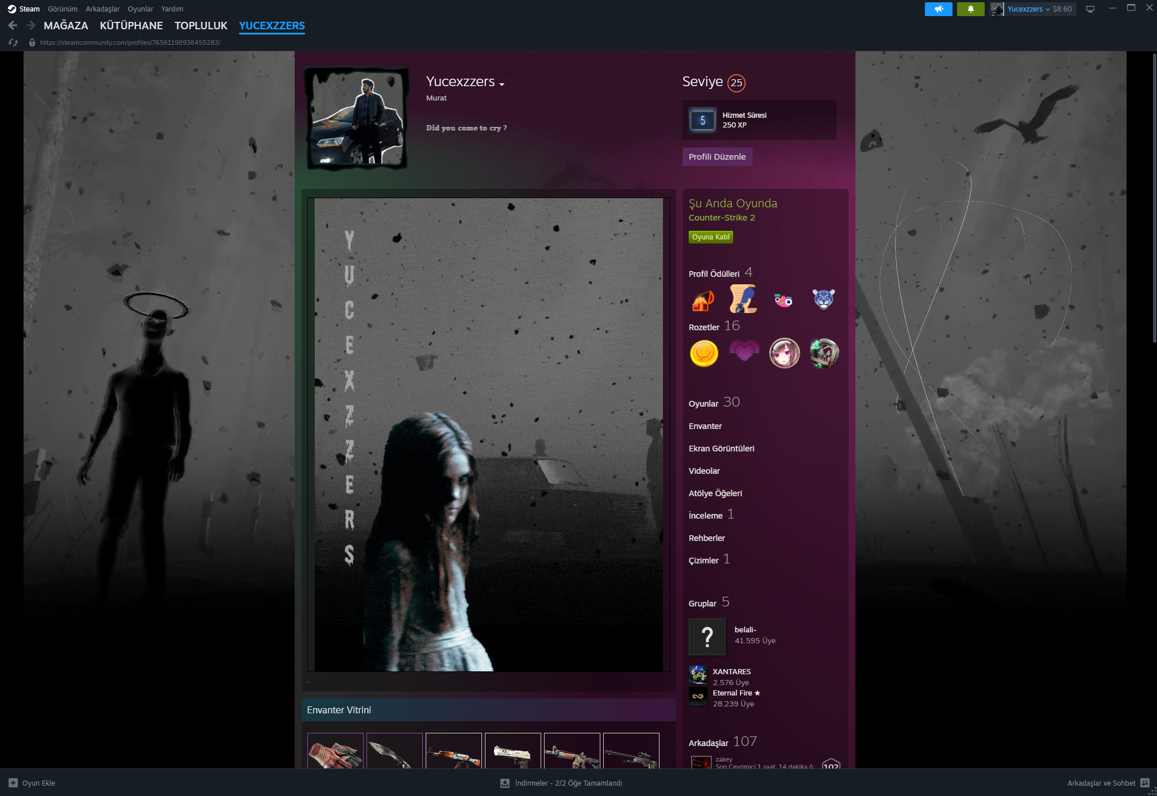Open the account dropdown in the top bar
1157x796 pixels.
pyautogui.click(x=1028, y=9)
